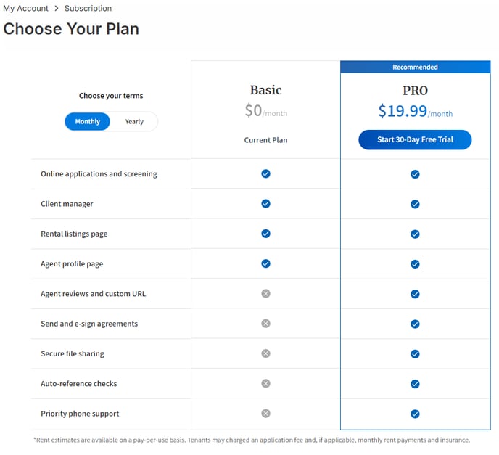Select Monthly billing terms
This screenshot has width=499, height=455.
pyautogui.click(x=88, y=121)
